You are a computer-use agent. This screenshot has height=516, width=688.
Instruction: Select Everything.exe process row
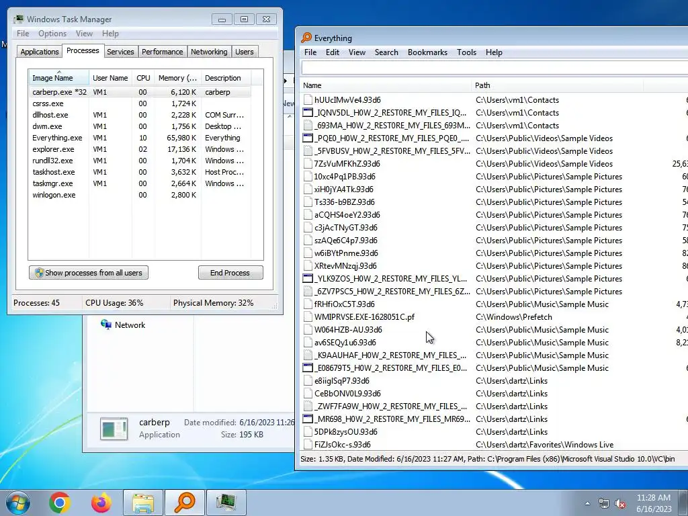[x=140, y=138]
